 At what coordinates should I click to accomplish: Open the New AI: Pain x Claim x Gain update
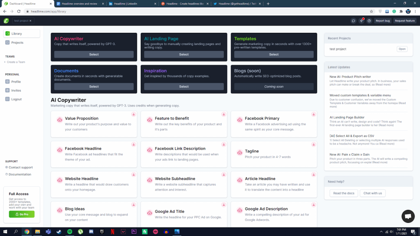tap(349, 154)
